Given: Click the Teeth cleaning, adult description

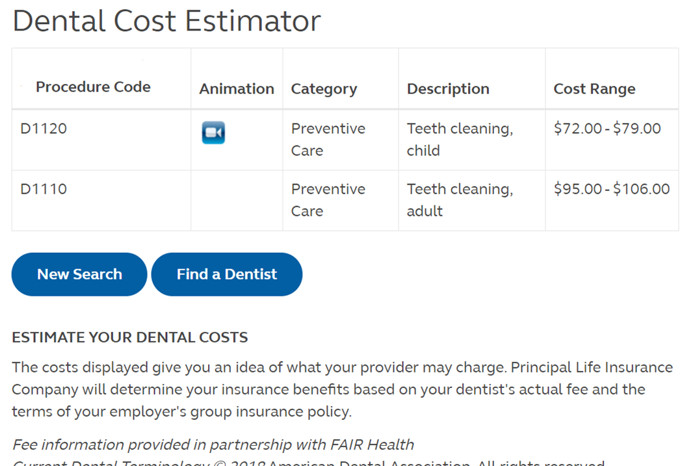Looking at the screenshot, I should click(460, 200).
